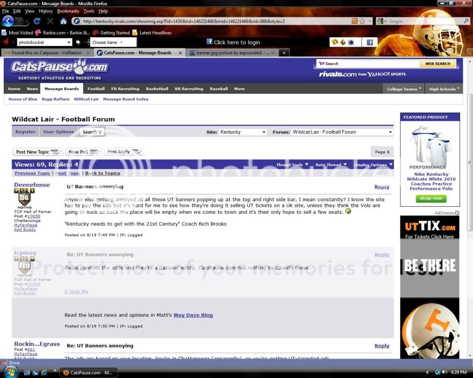This screenshot has width=473, height=378.
Task: Open the May Daze Blog link
Action: tap(193, 315)
